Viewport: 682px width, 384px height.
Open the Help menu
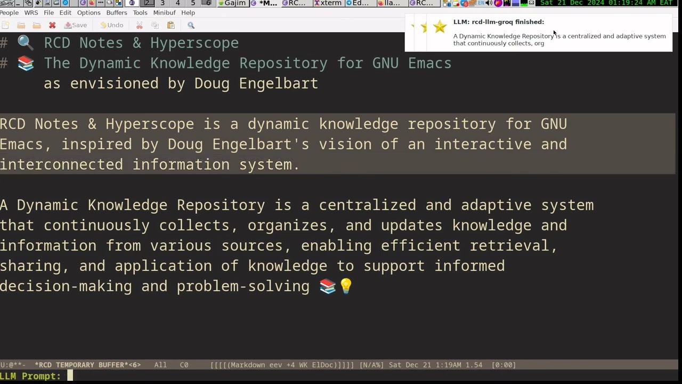click(x=188, y=12)
